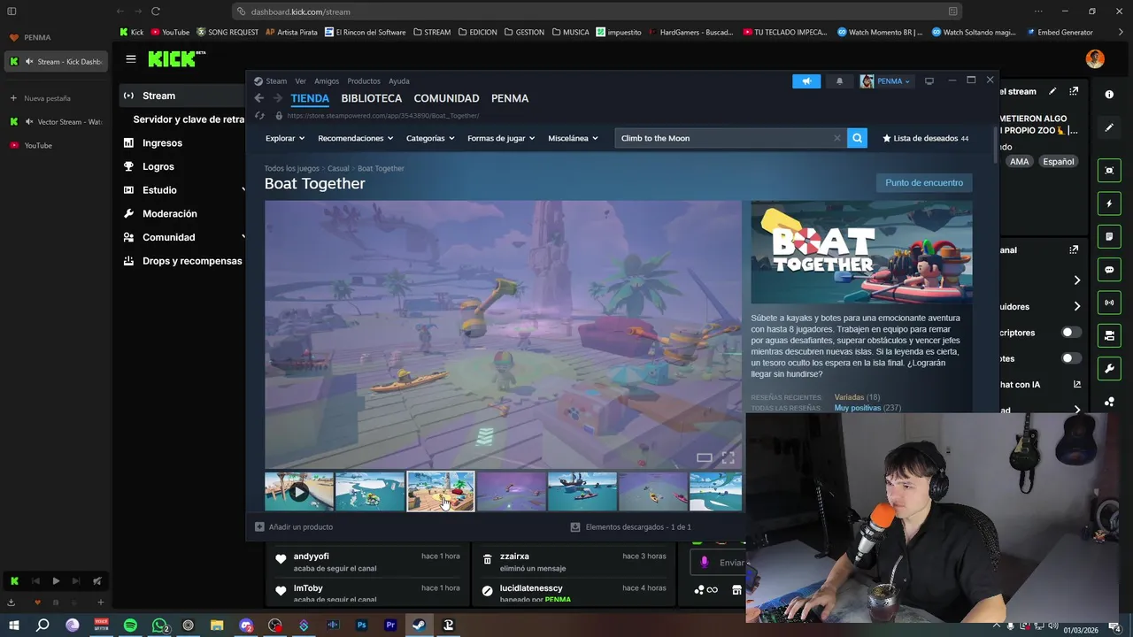Click theater mode icon on game video
This screenshot has height=637, width=1133.
(x=705, y=457)
